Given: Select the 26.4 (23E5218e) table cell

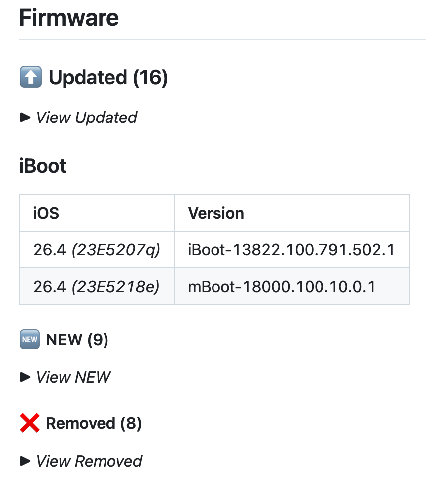Looking at the screenshot, I should pos(97,287).
